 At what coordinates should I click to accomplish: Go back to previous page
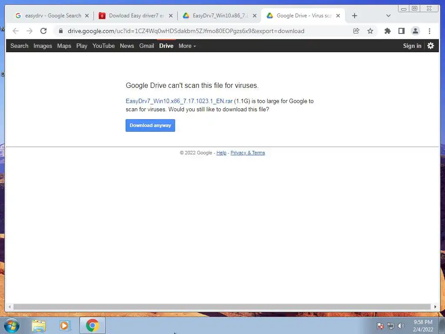pos(16,31)
